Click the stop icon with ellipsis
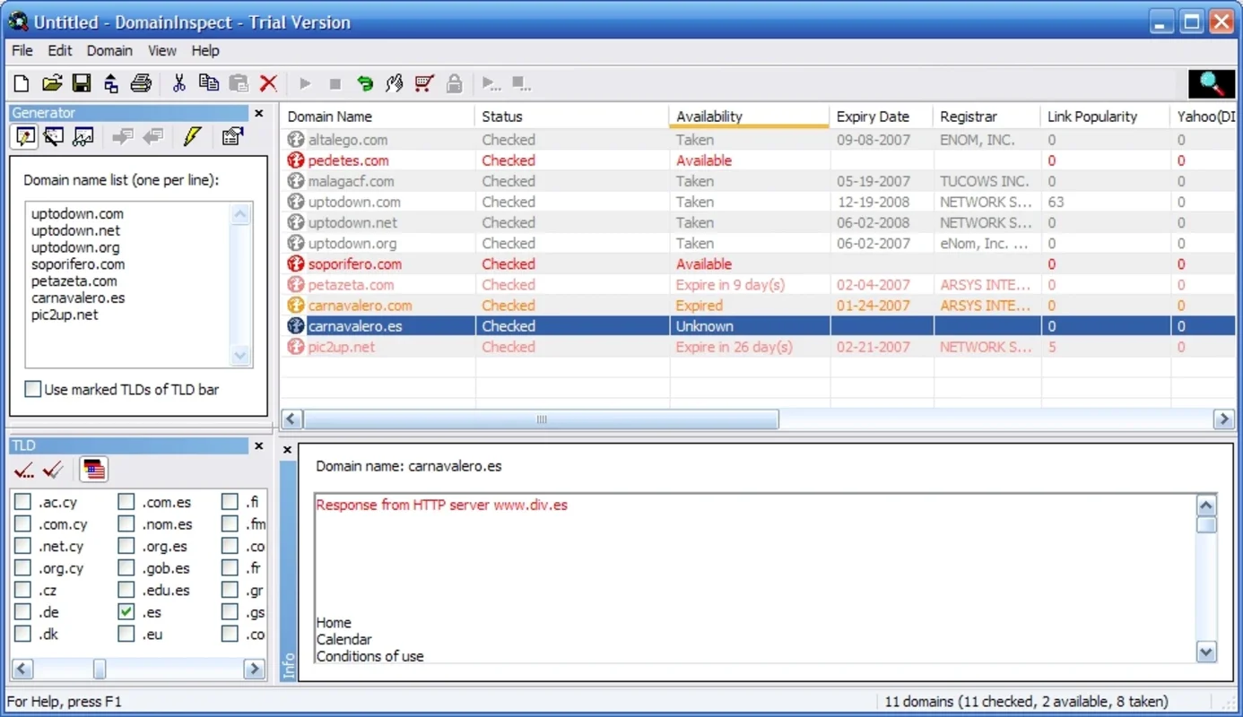The height and width of the screenshot is (717, 1243). [x=521, y=84]
